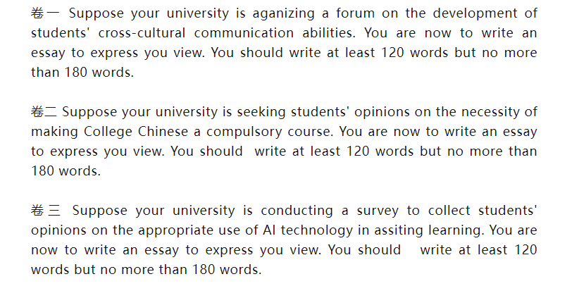Click the word 'survey' in third paragraph

tap(378, 211)
